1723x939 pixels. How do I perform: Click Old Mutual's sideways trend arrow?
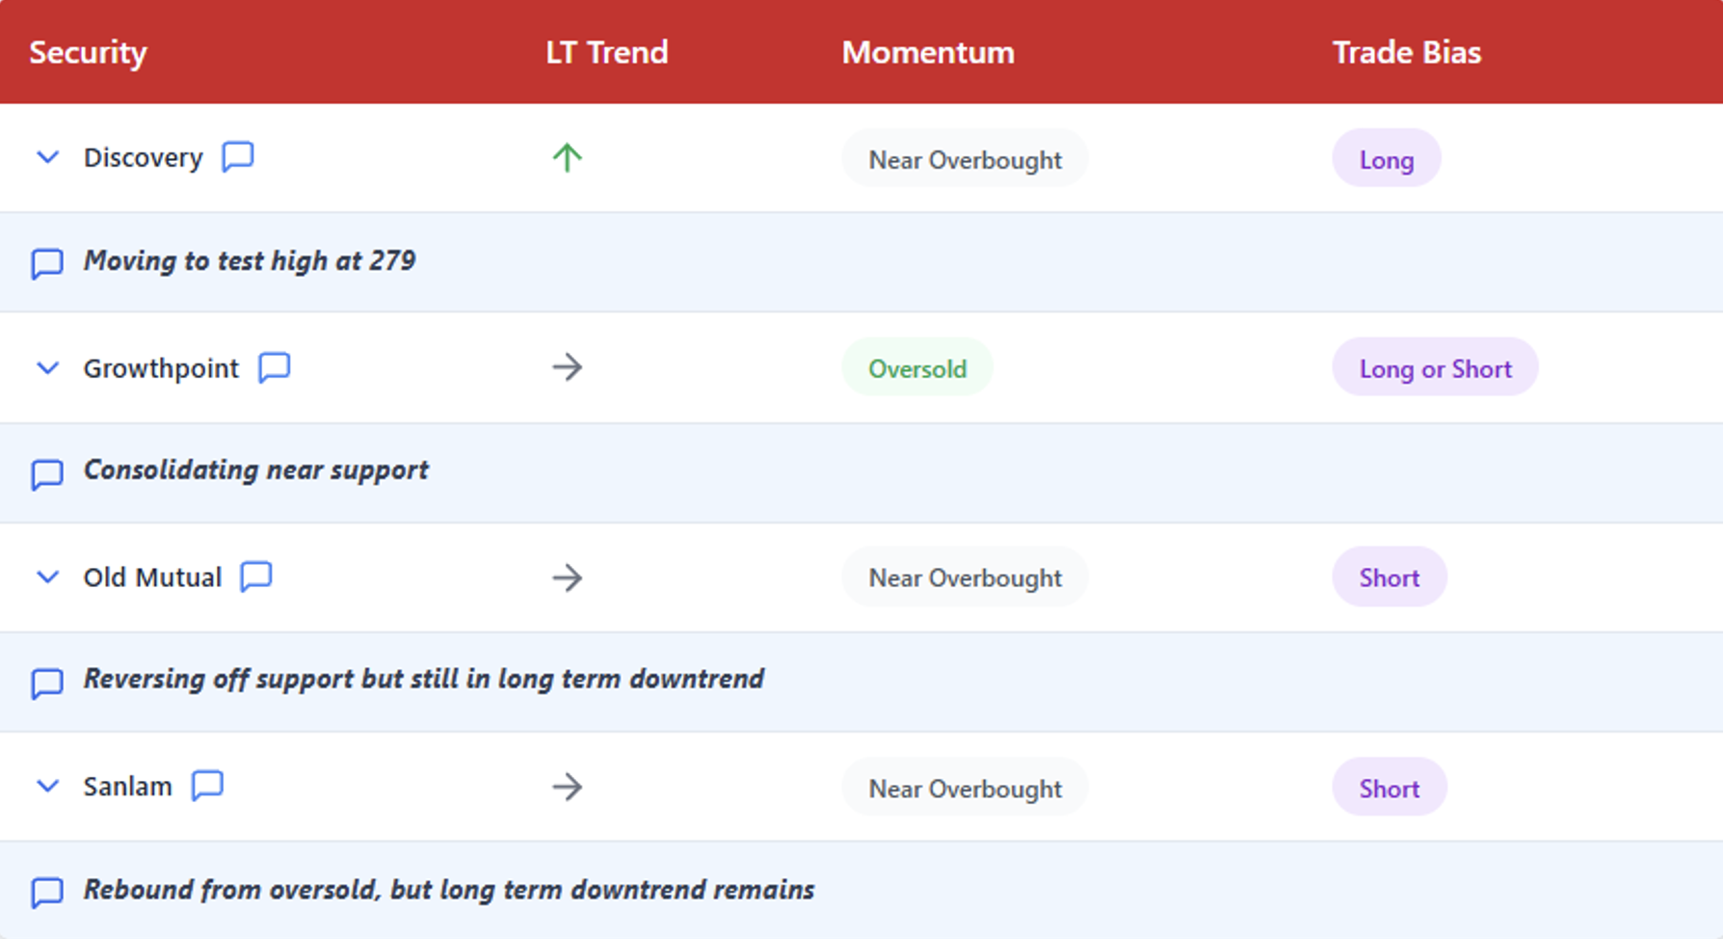pos(568,577)
